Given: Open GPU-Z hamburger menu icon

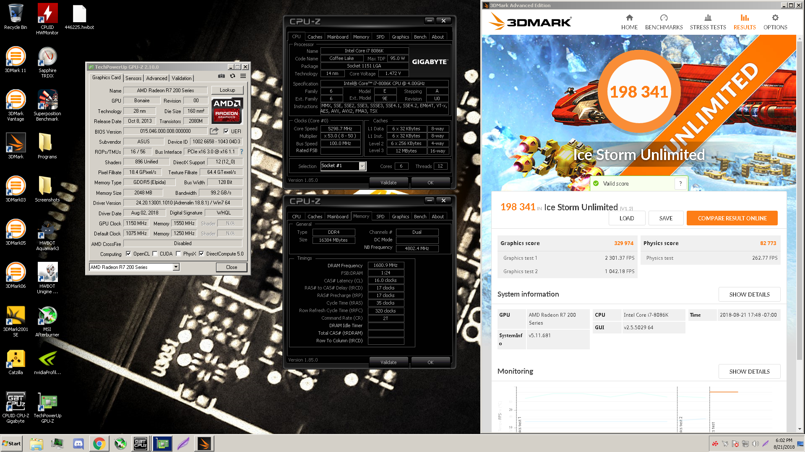Looking at the screenshot, I should pyautogui.click(x=243, y=76).
